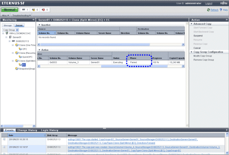Image resolution: width=229 pixels, height=155 pixels.
Task: Open the 'copy started' event message link
Action: [x=132, y=141]
